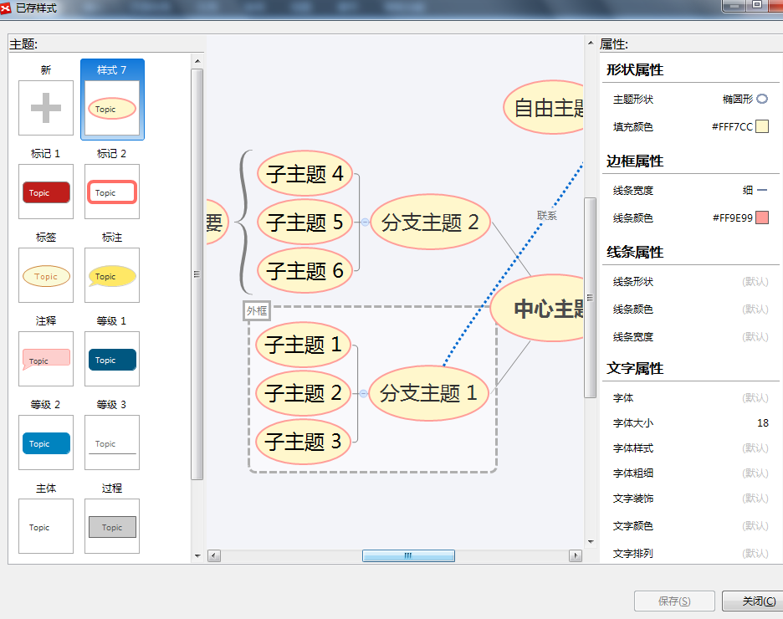The height and width of the screenshot is (619, 783).
Task: Collapse the branch at 分支主题 1
Action: click(364, 393)
